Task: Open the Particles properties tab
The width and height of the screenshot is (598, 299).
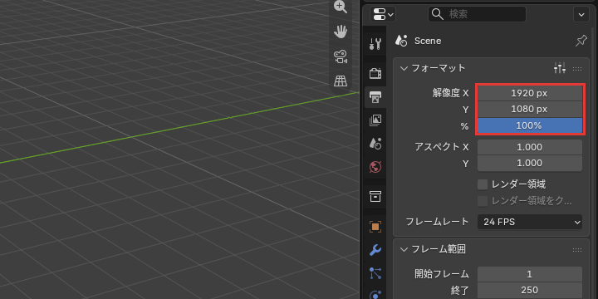Action: coord(375,273)
